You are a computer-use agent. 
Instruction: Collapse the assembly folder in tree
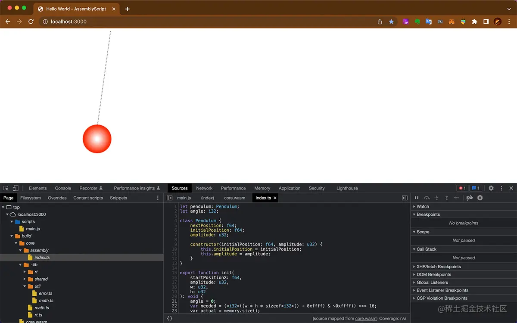21,250
